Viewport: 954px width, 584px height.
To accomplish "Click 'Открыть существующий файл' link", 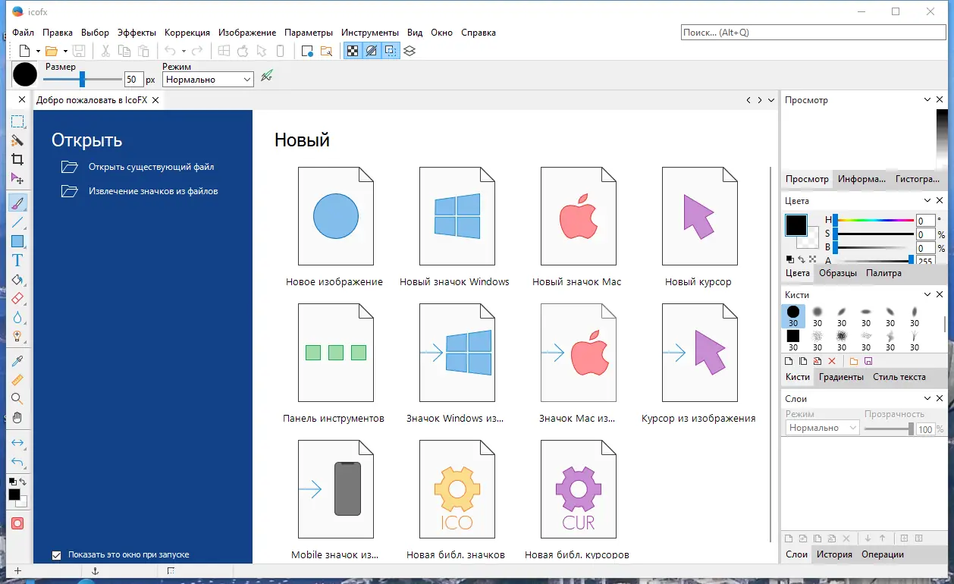I will click(151, 167).
